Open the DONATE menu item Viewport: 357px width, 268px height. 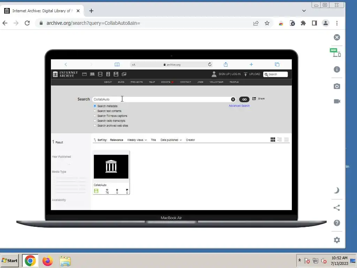(x=167, y=82)
